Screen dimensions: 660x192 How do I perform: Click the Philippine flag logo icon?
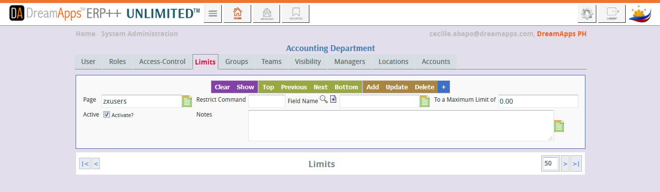(640, 13)
